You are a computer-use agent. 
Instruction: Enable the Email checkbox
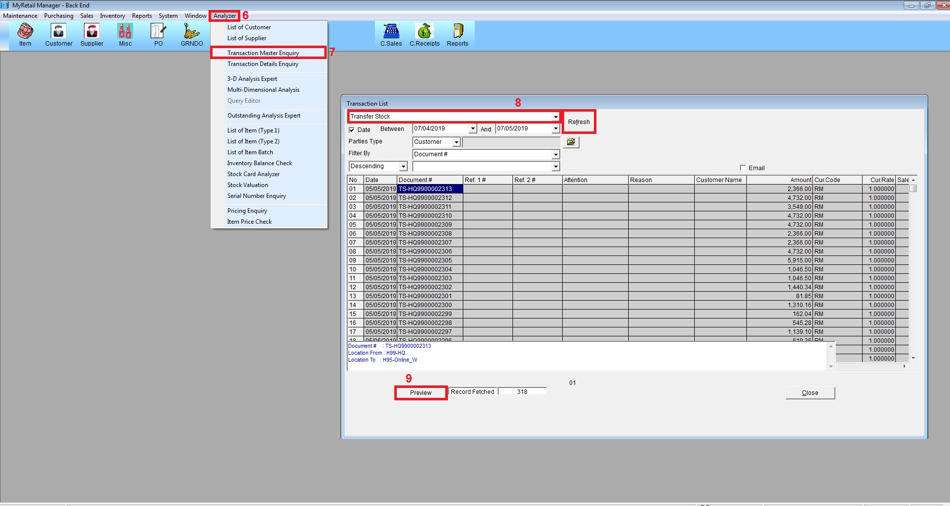(x=743, y=168)
